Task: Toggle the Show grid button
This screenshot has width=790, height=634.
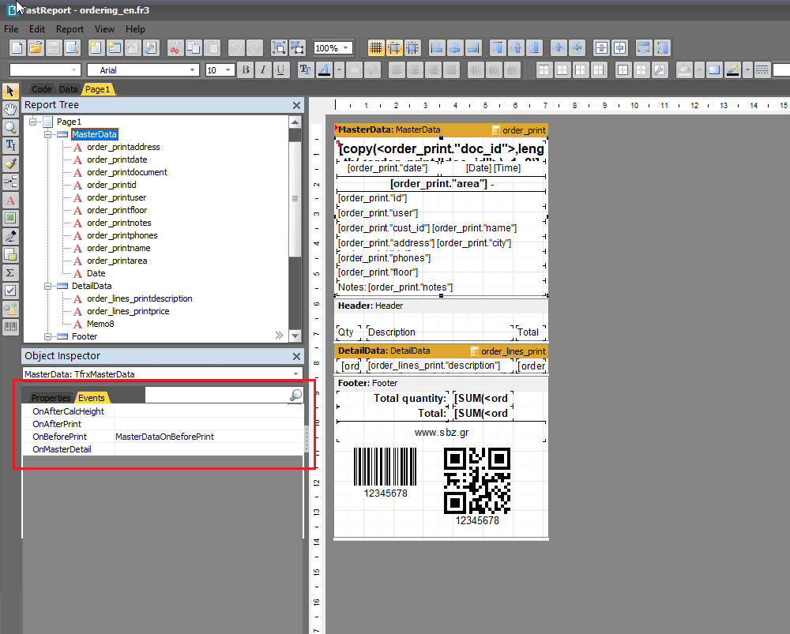Action: click(375, 48)
